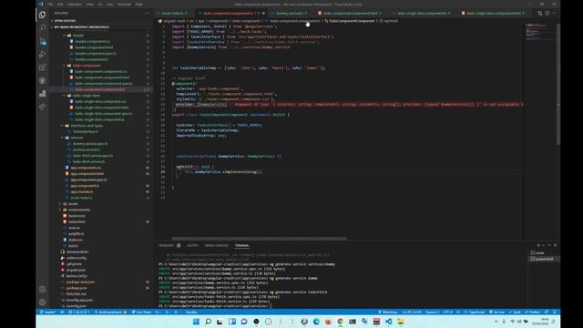Start Live Share from status bar
The height and width of the screenshot is (328, 583).
(142, 312)
